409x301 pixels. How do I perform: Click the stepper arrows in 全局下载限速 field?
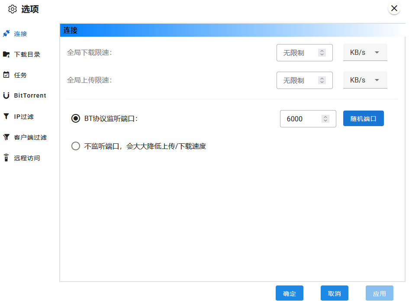click(322, 53)
